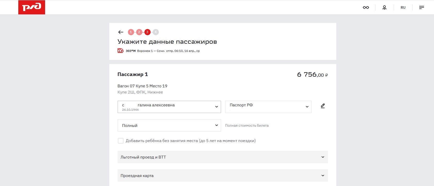434x186 pixels.
Task: Open user profile account icon
Action: 384,7
